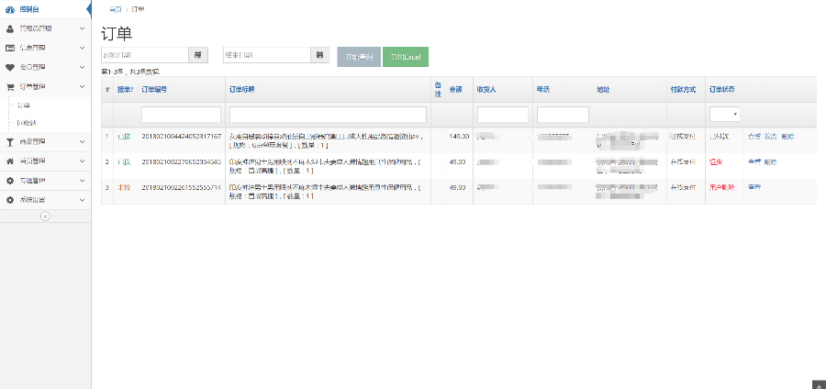The image size is (826, 389).
Task: Expand the 商品管理 chevron
Action: point(82,141)
